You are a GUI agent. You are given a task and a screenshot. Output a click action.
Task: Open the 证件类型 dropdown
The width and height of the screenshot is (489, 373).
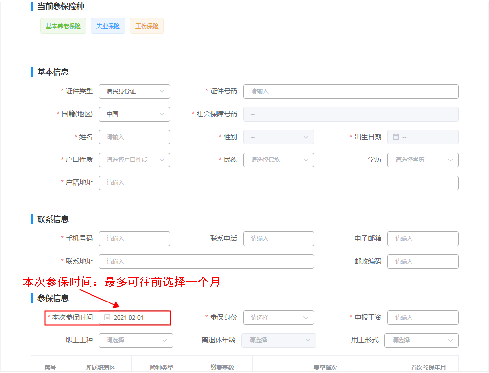134,91
